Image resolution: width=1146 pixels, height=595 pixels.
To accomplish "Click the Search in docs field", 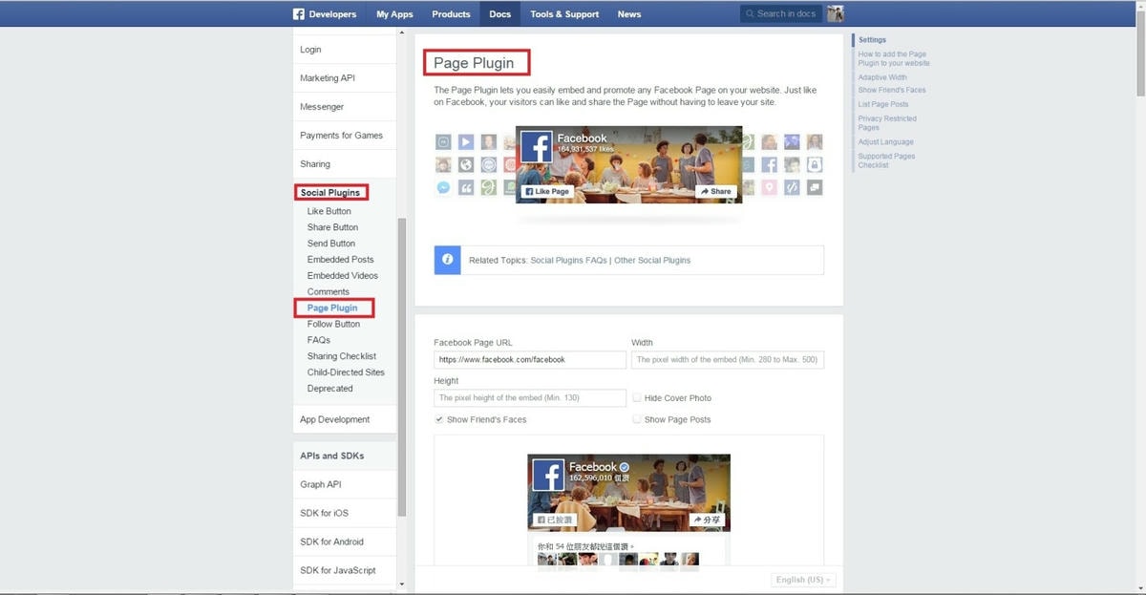I will [x=781, y=13].
